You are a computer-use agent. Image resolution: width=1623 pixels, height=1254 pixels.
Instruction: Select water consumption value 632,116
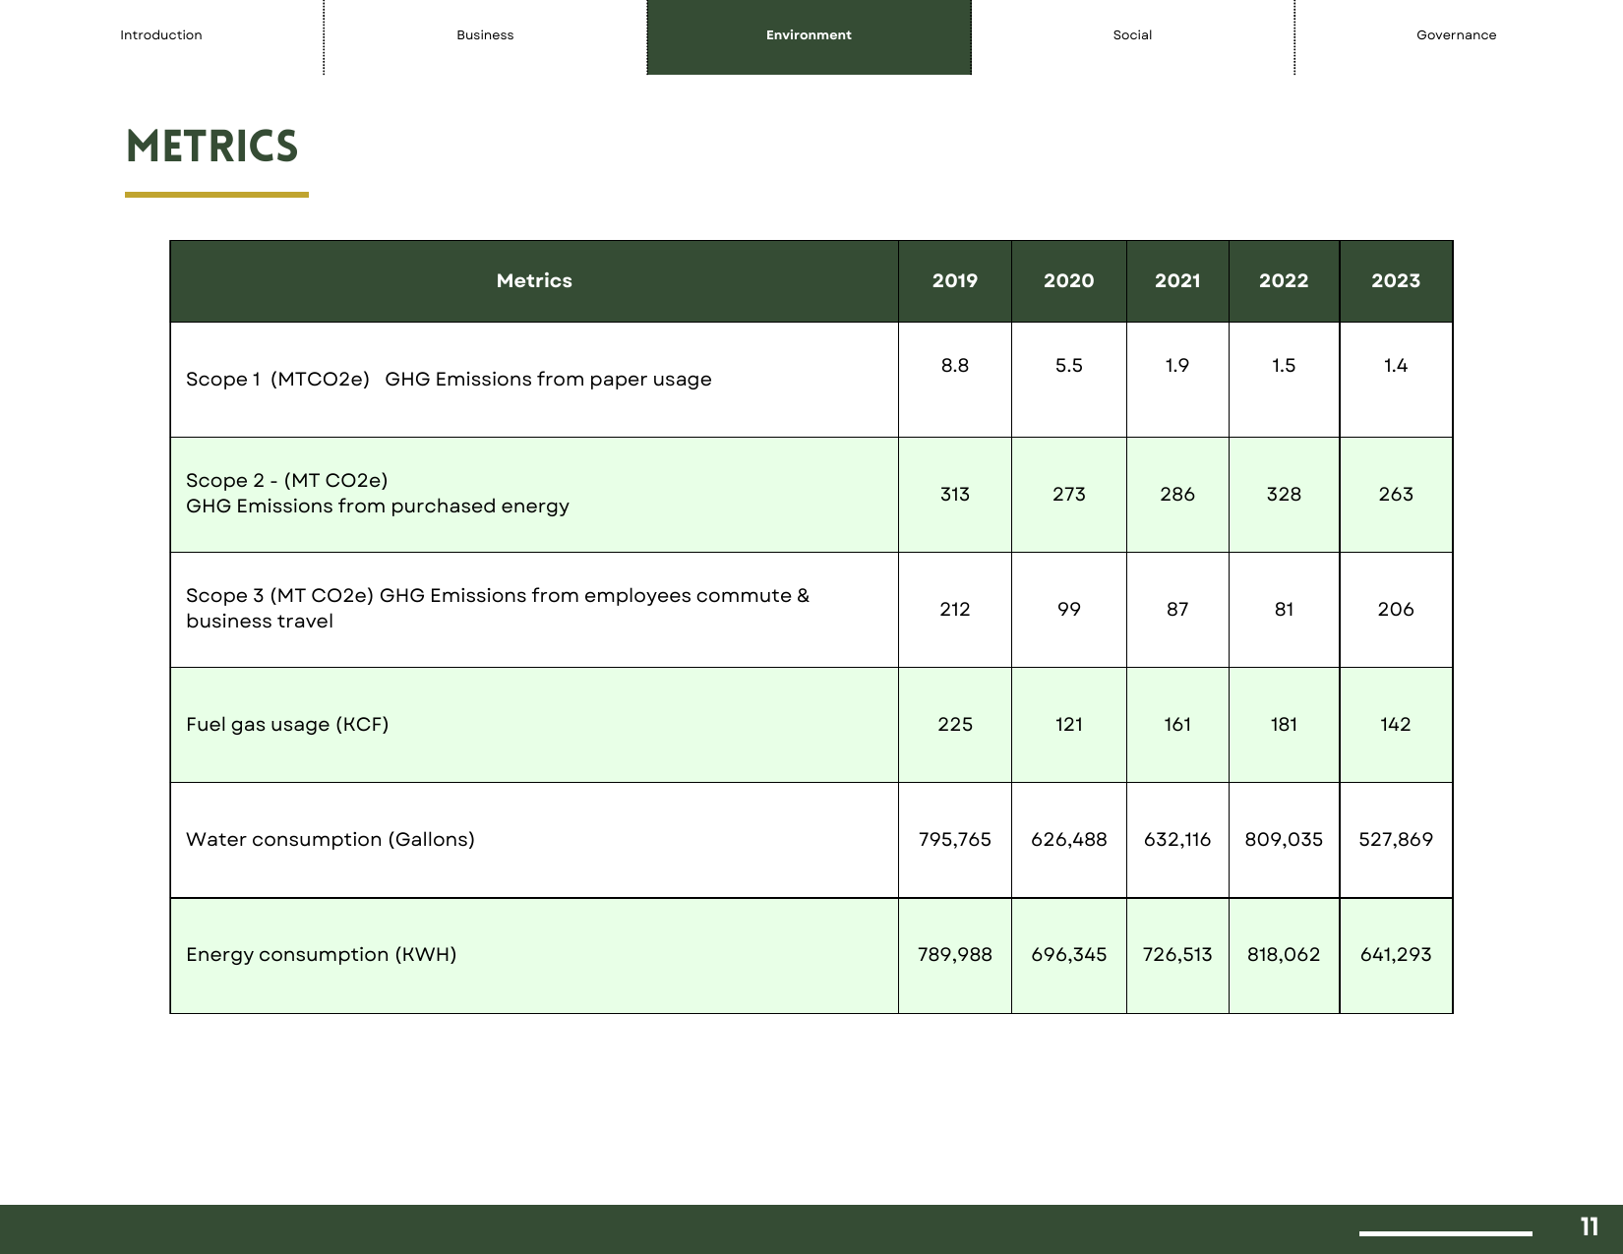pyautogui.click(x=1177, y=840)
